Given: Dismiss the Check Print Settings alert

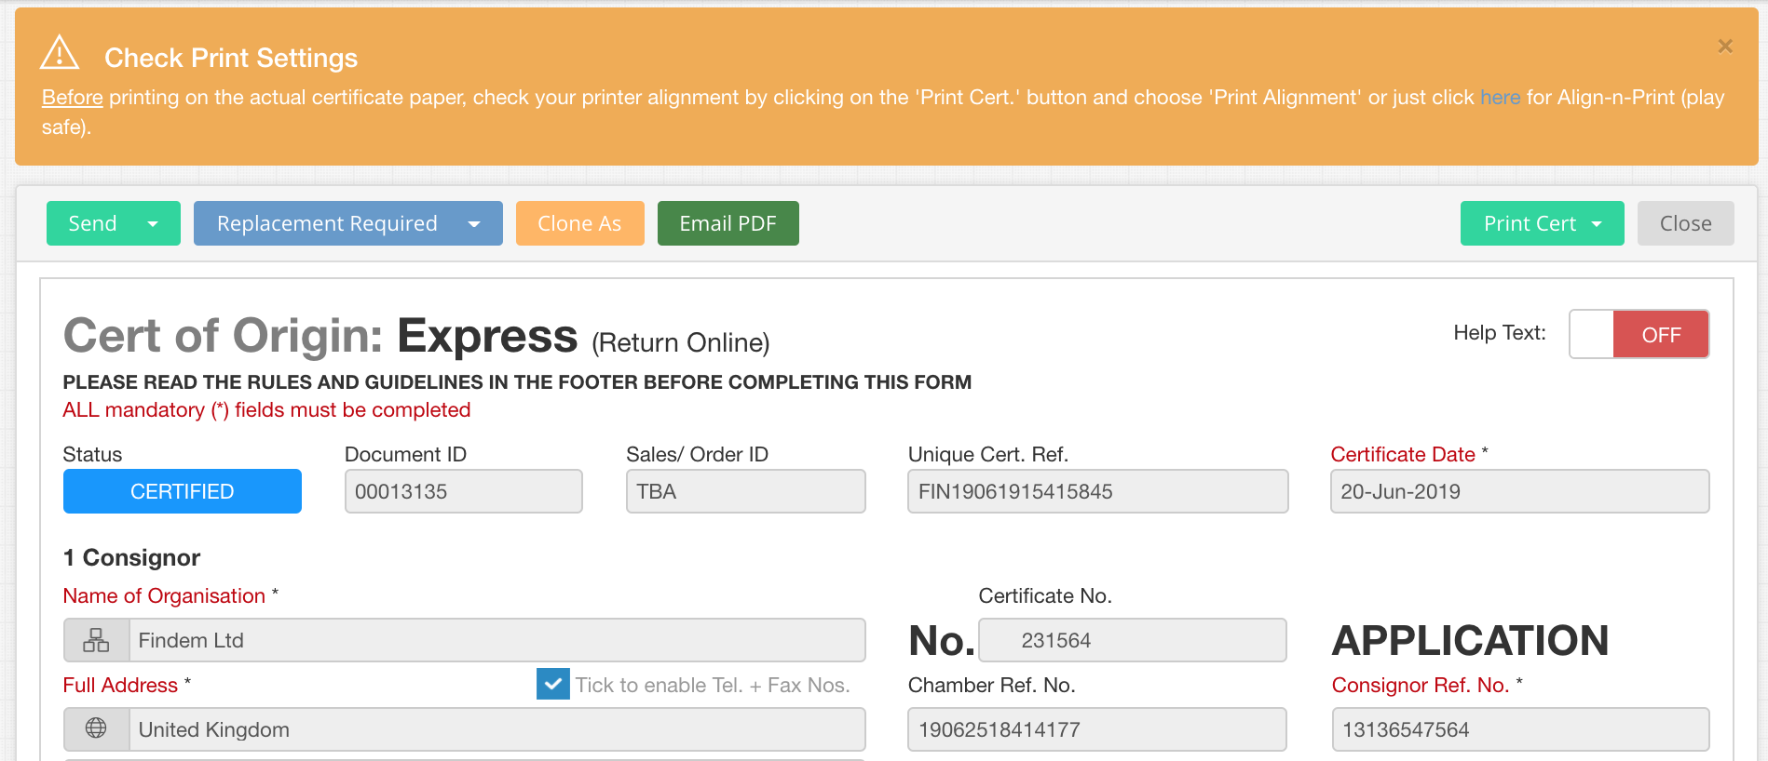Looking at the screenshot, I should click(x=1724, y=46).
